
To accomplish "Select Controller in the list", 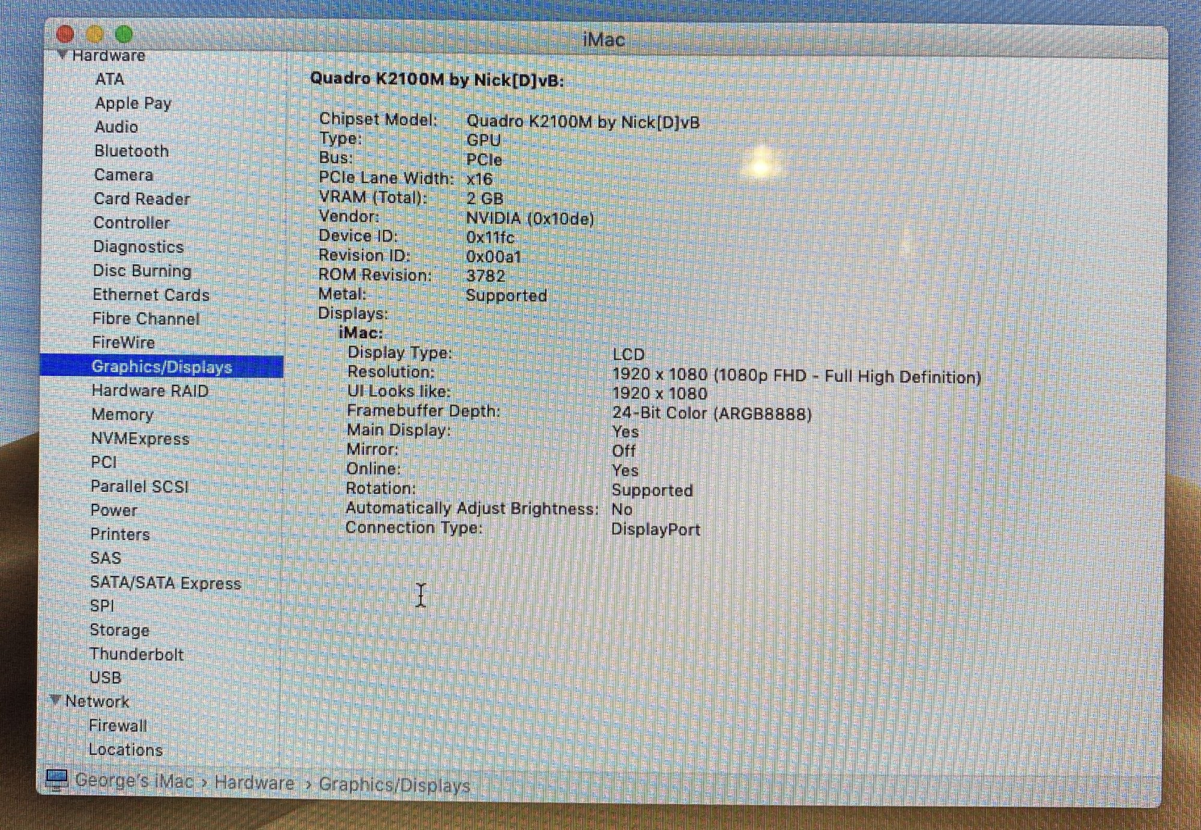I will click(x=132, y=223).
